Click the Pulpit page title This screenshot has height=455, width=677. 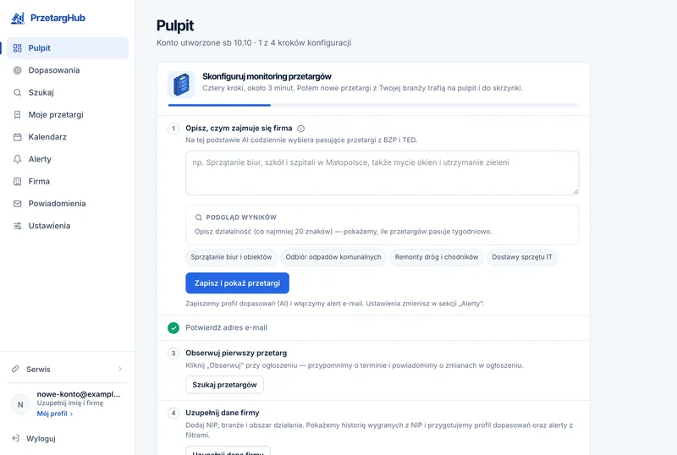pos(175,26)
